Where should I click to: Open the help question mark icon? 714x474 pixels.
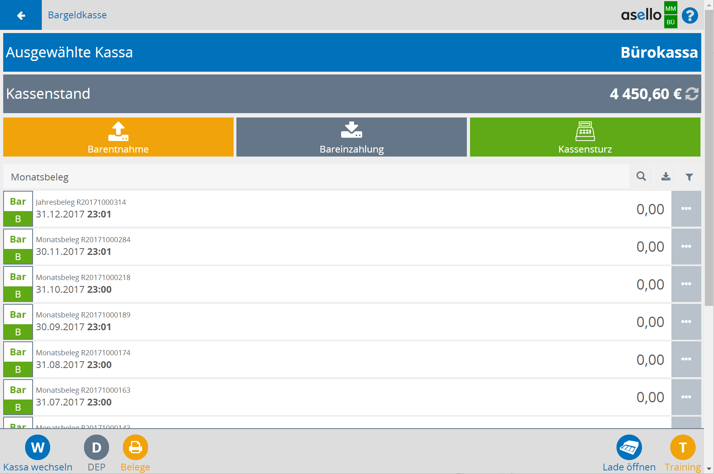(x=690, y=16)
